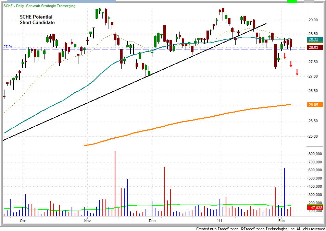Click the 600,000 volume axis label
This screenshot has height=231, width=326.
[315, 170]
